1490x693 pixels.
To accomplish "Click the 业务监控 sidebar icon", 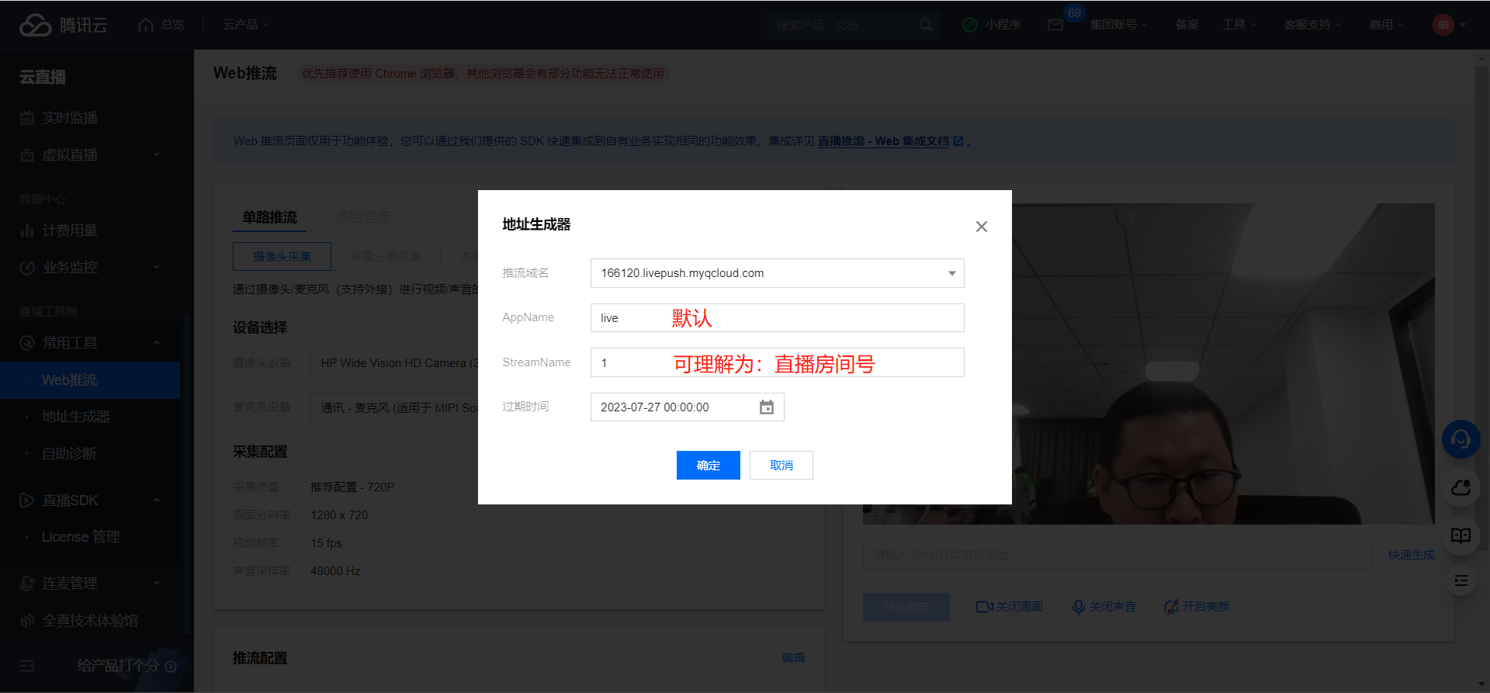I will pyautogui.click(x=27, y=268).
